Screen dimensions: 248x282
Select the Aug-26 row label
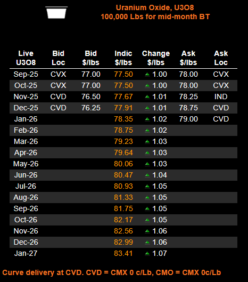point(26,197)
